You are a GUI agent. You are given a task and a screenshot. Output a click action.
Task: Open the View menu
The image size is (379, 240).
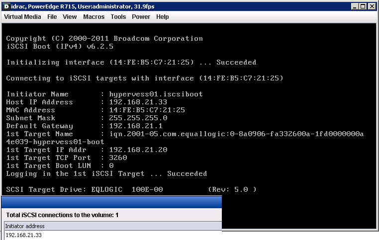(70, 17)
